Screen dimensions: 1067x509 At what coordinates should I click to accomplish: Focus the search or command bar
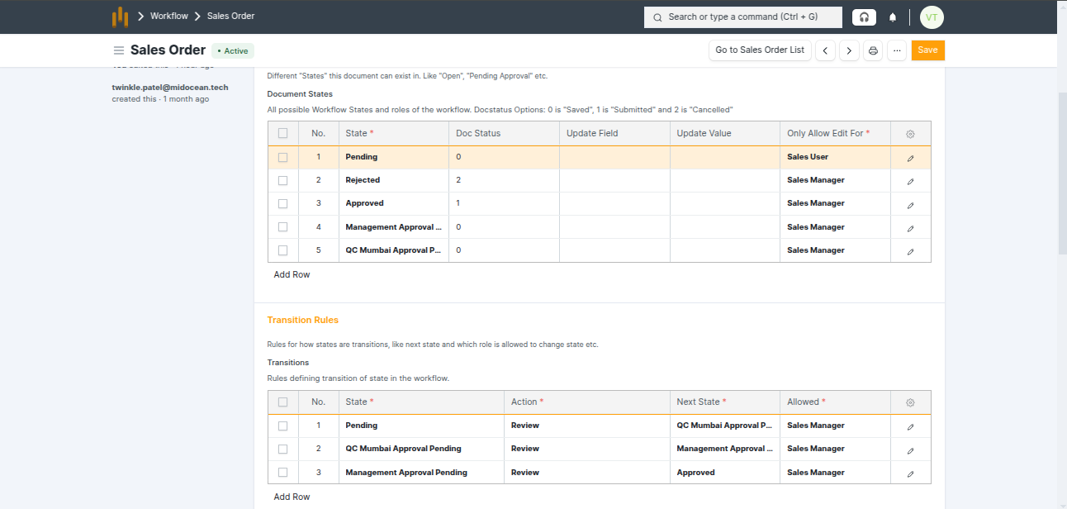[x=742, y=17]
